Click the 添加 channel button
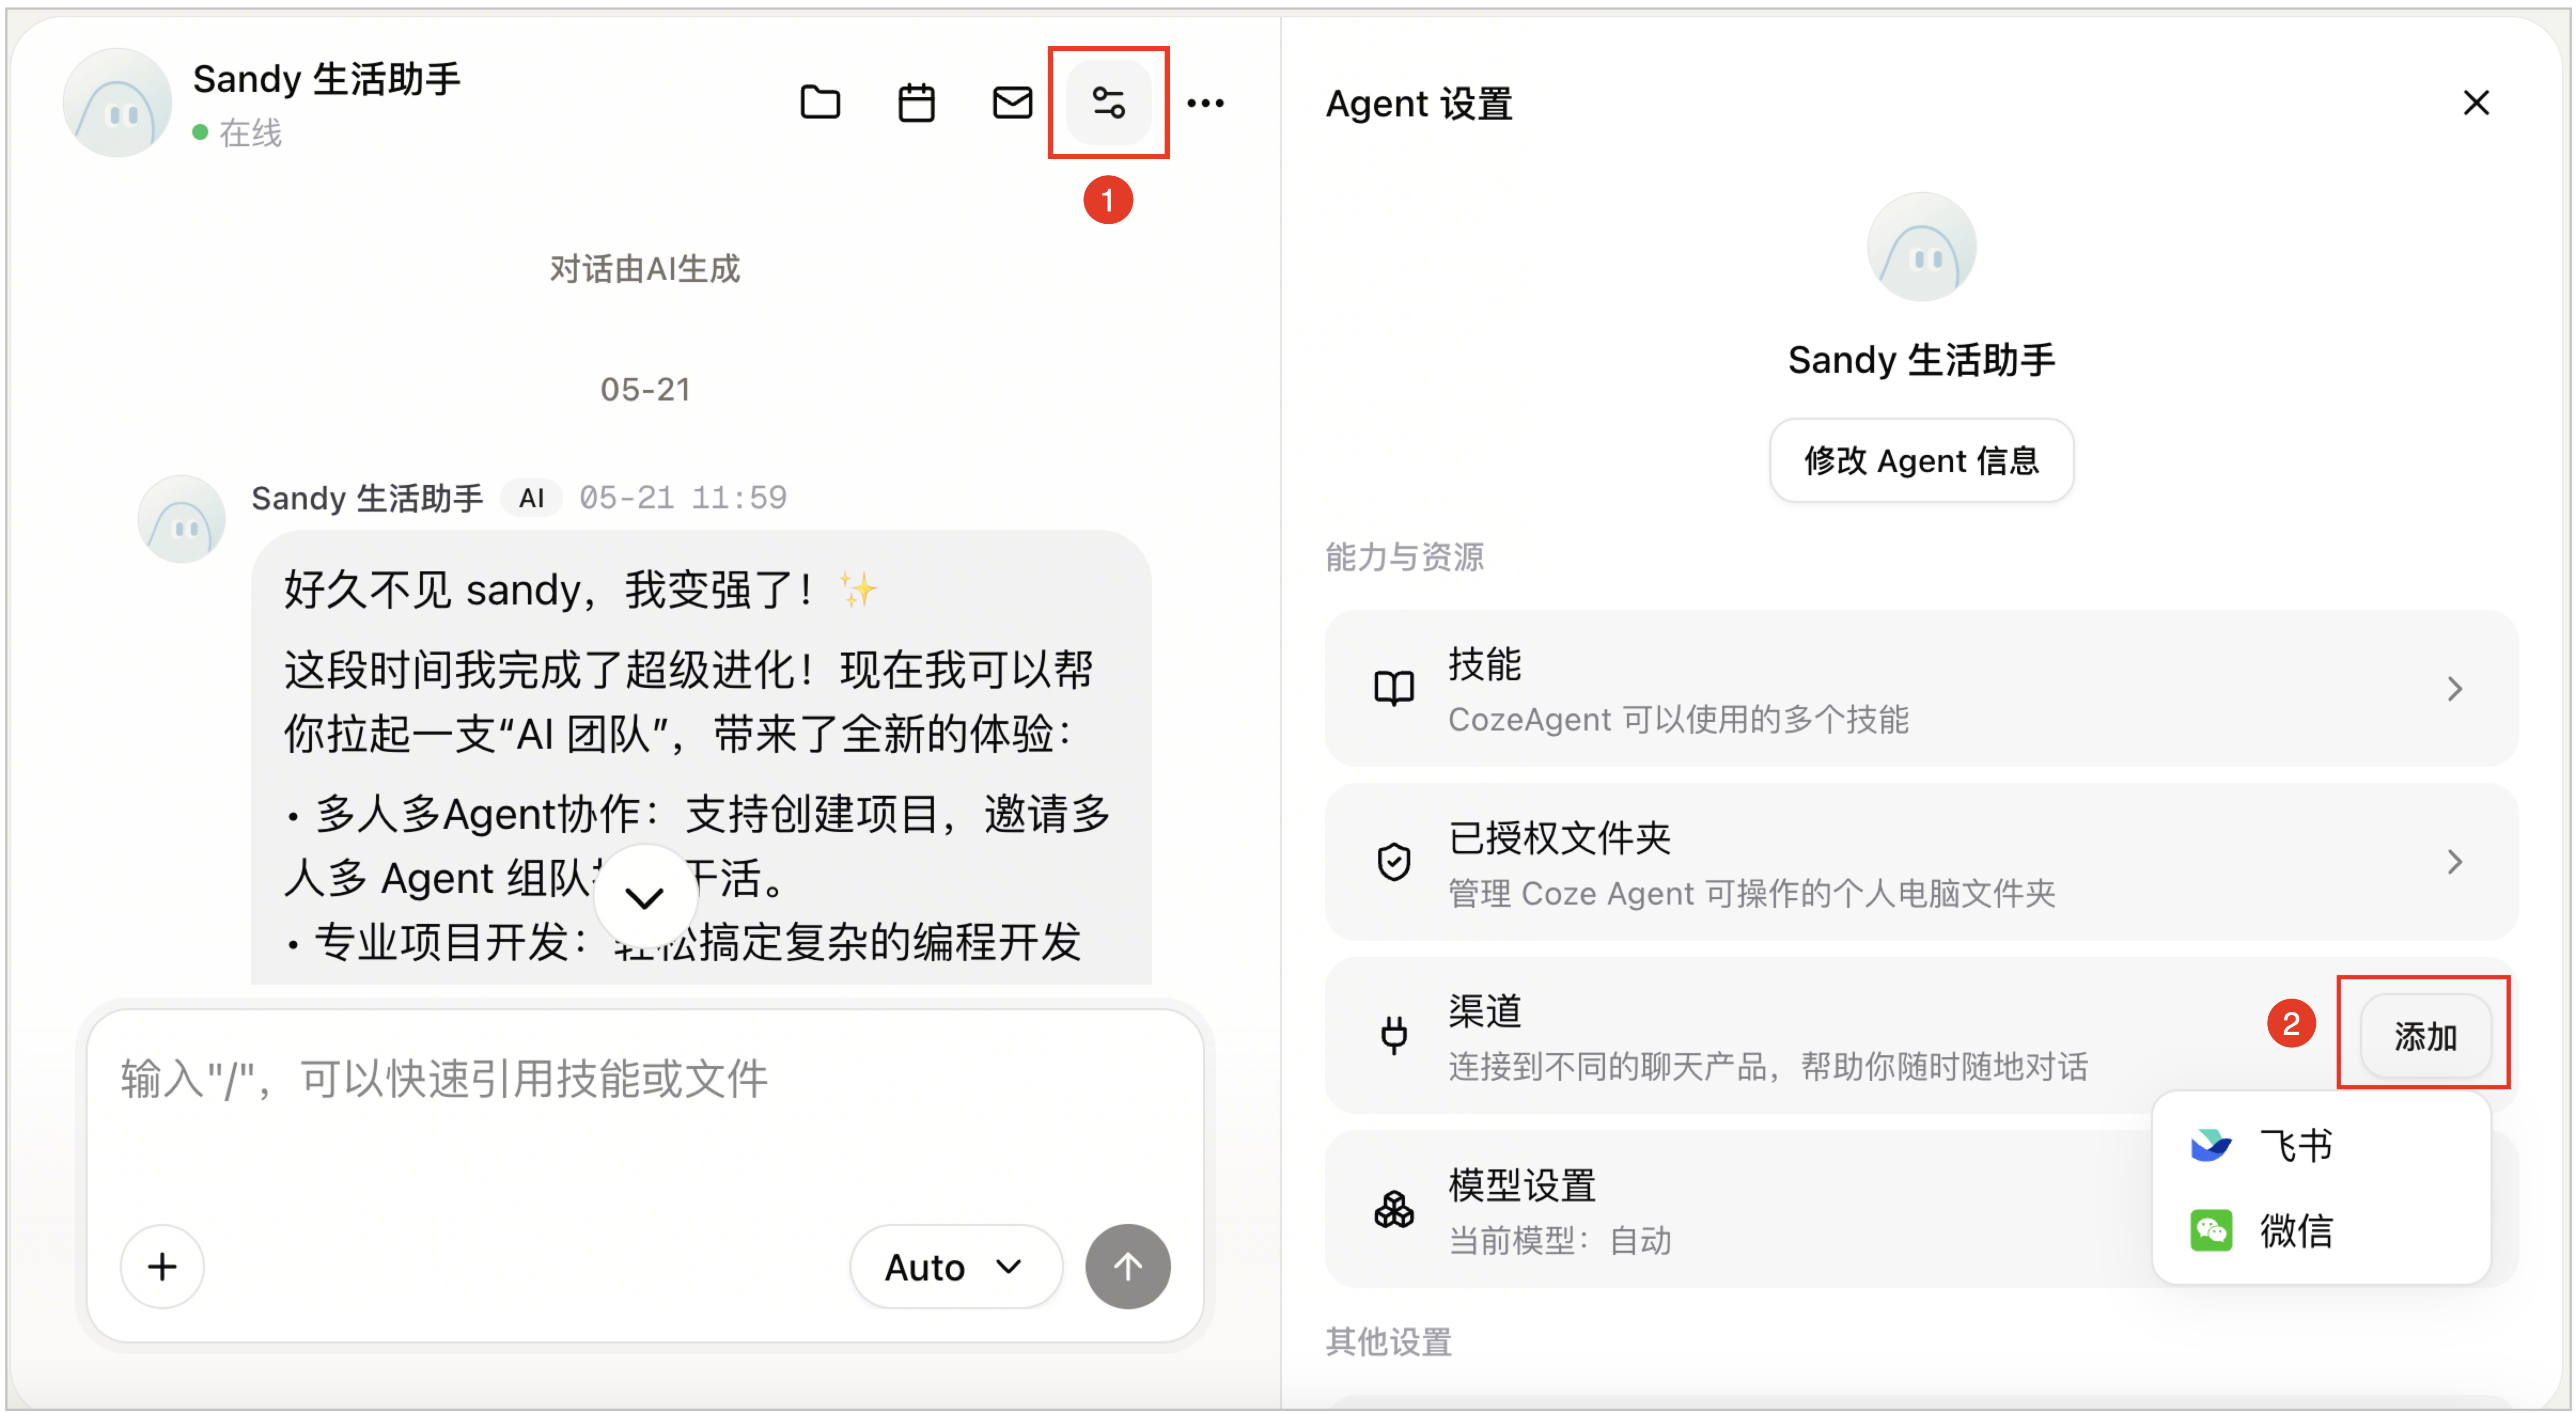Viewport: 2576px width, 1414px height. pyautogui.click(x=2425, y=1035)
